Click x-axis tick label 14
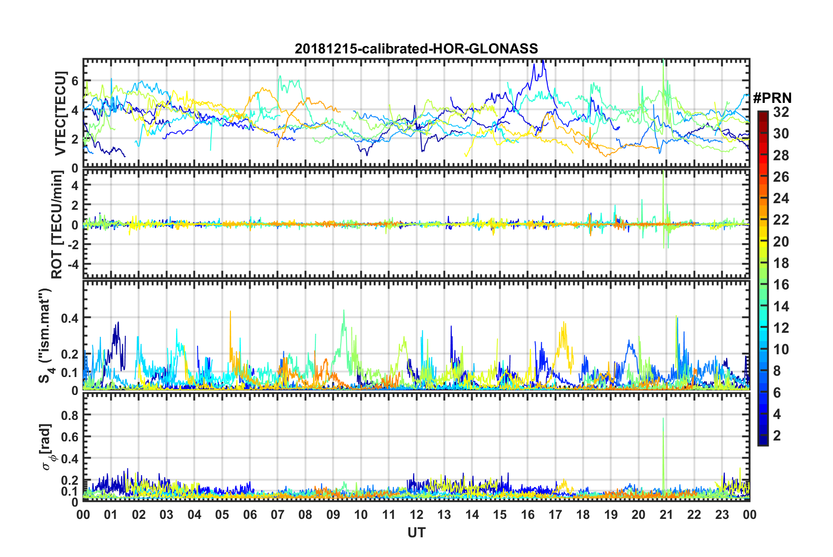 coord(472,515)
